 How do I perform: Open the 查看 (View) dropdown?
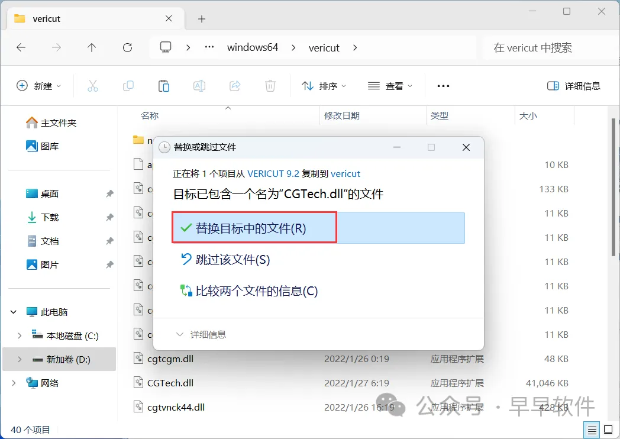click(390, 86)
